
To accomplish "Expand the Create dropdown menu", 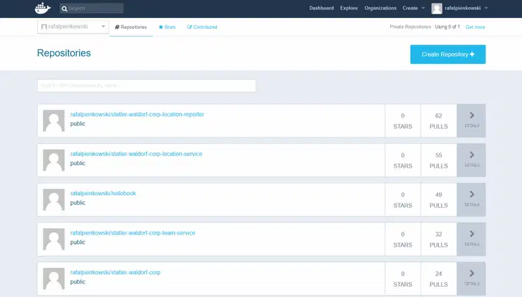I will pyautogui.click(x=413, y=8).
